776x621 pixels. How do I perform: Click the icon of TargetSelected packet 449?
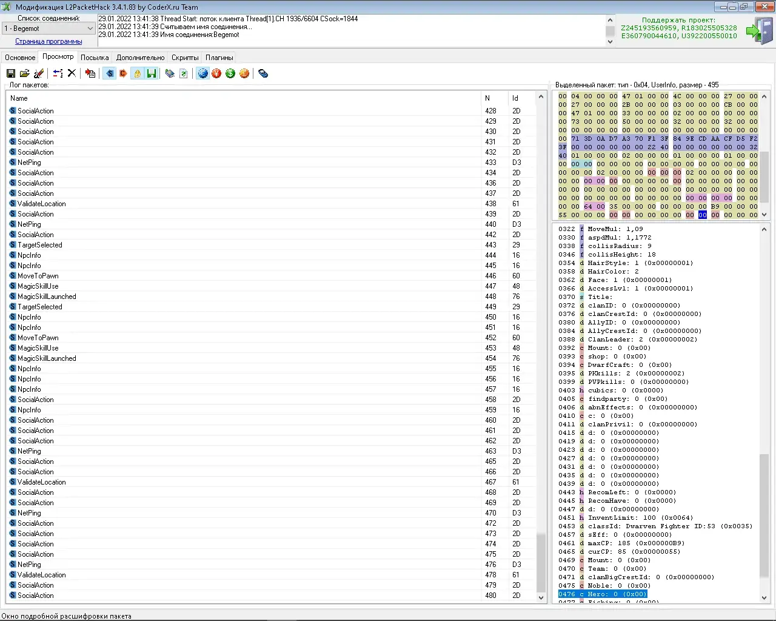click(x=13, y=307)
